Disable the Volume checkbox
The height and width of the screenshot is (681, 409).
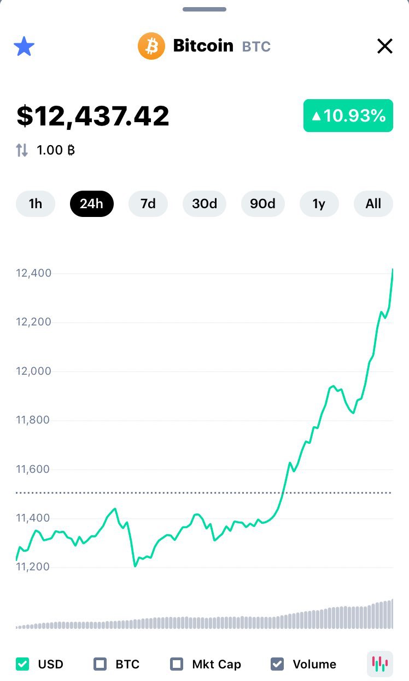tap(277, 664)
